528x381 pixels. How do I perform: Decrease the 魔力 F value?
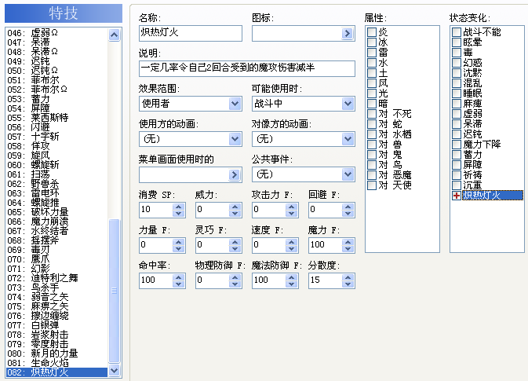(348, 249)
